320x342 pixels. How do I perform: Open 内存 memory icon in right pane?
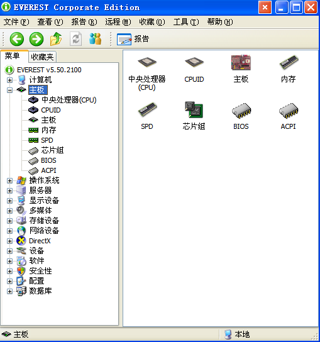coord(289,69)
